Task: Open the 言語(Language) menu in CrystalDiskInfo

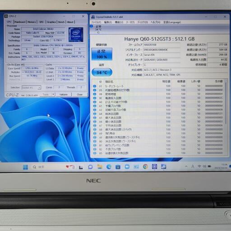Action: (x=172, y=22)
